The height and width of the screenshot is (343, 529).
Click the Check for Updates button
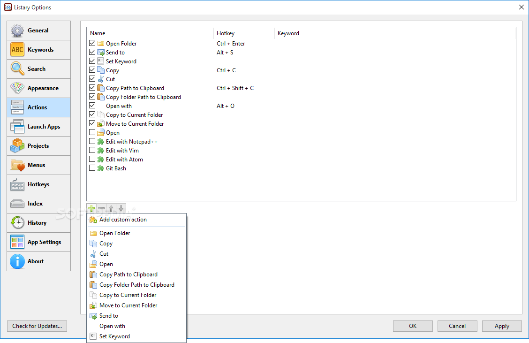[37, 326]
